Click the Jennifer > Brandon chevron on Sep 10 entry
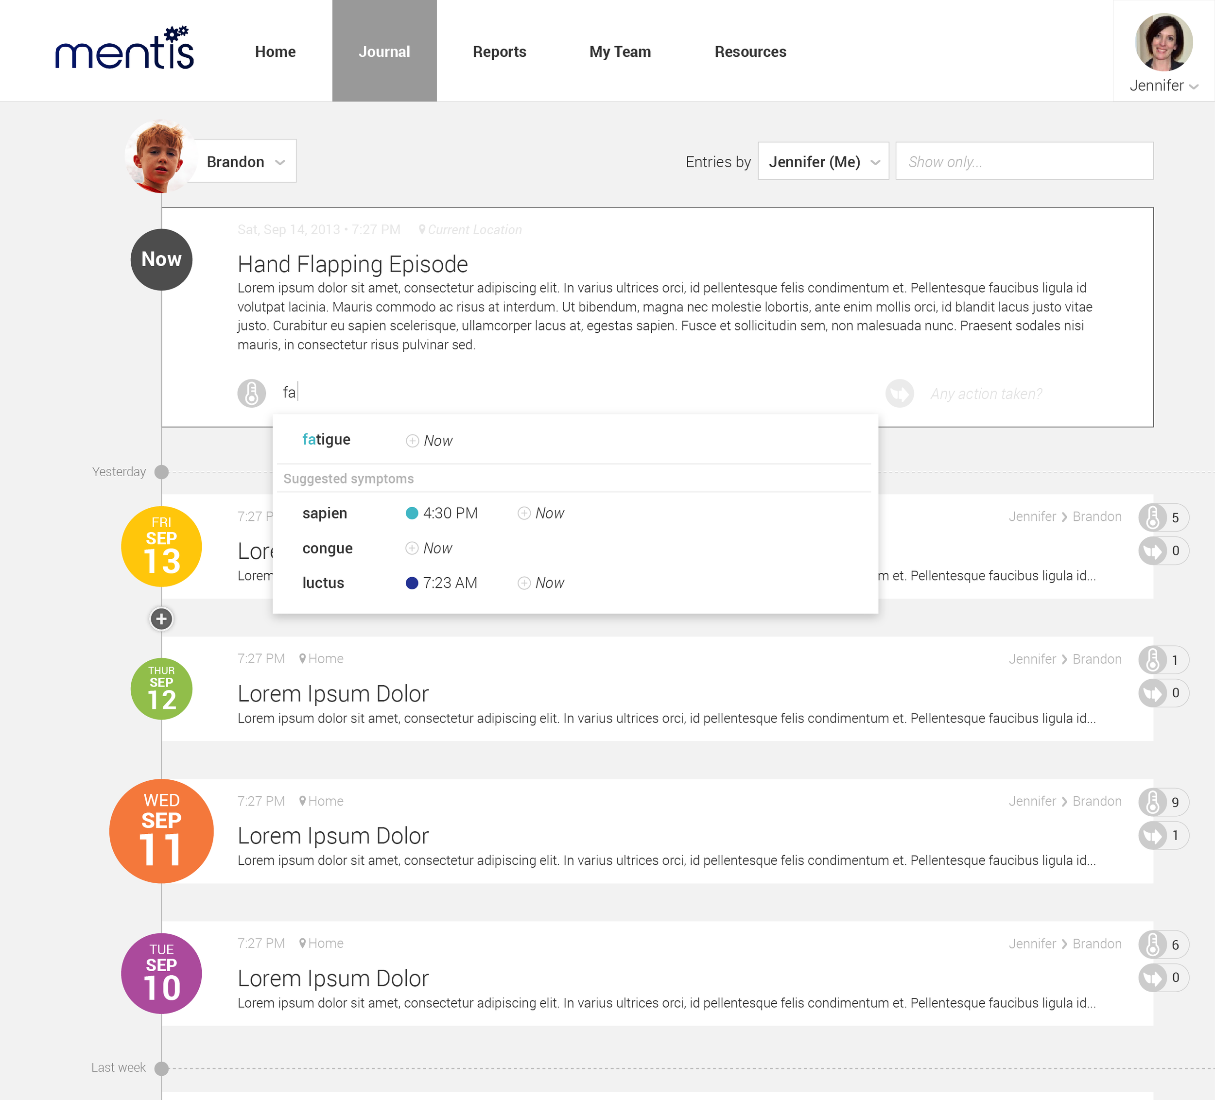Screen dimensions: 1215x1100 (x=1064, y=944)
